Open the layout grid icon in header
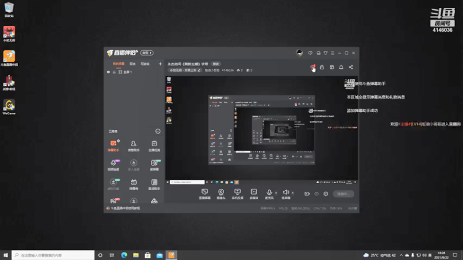 pos(332,67)
